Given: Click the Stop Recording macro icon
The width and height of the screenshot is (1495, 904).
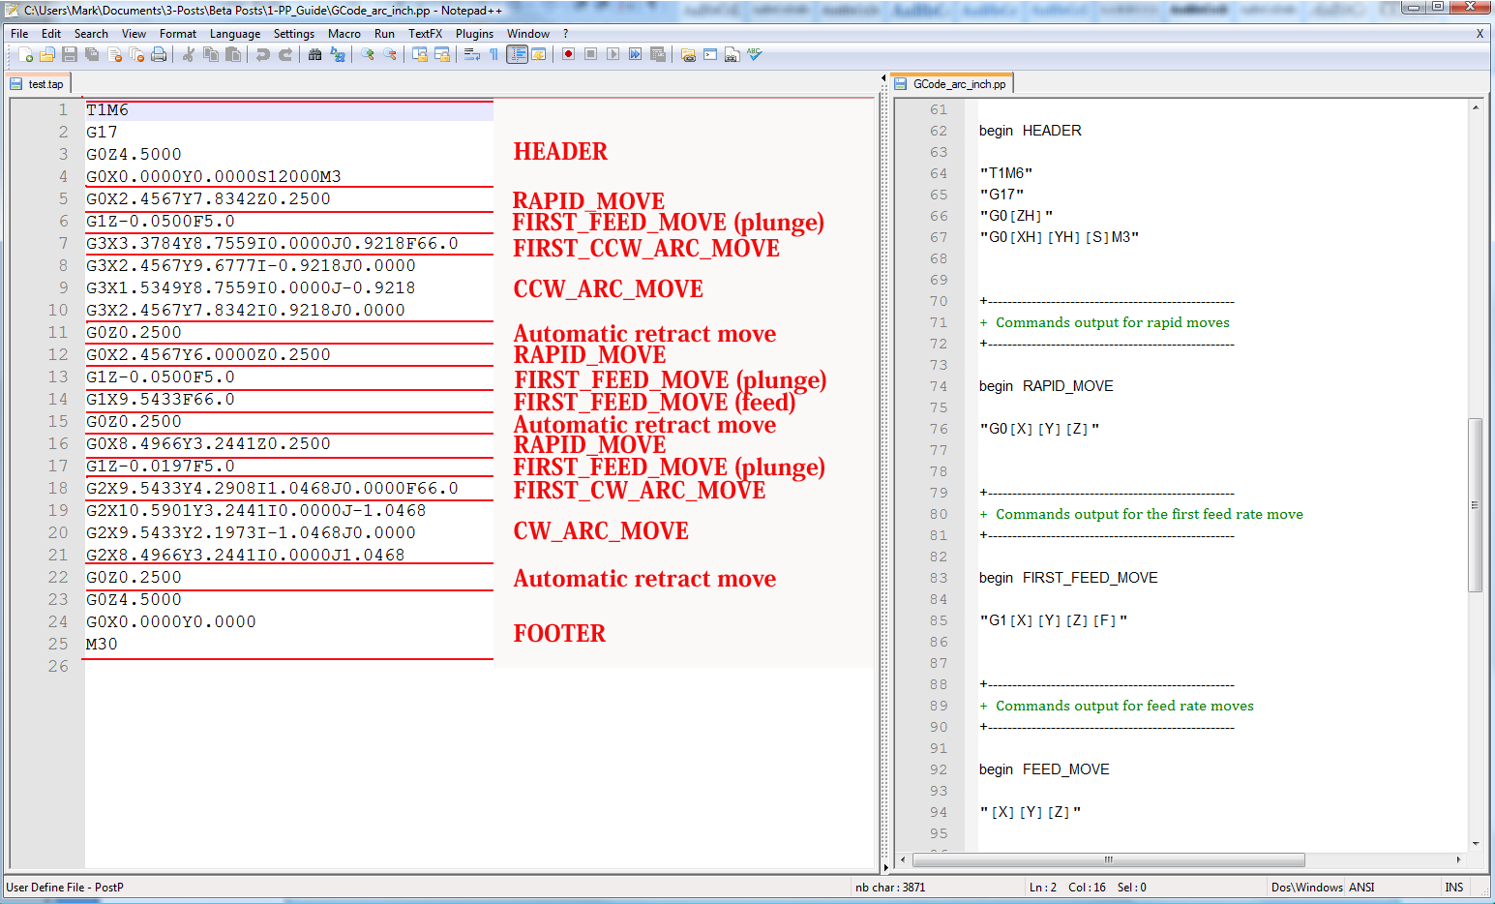Looking at the screenshot, I should (590, 54).
